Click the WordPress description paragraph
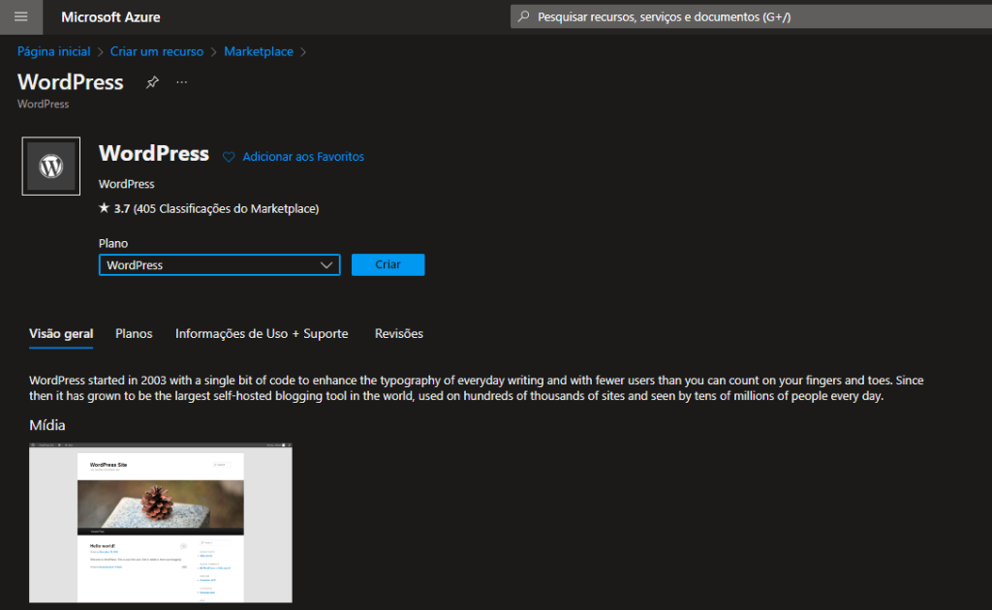 (x=477, y=388)
